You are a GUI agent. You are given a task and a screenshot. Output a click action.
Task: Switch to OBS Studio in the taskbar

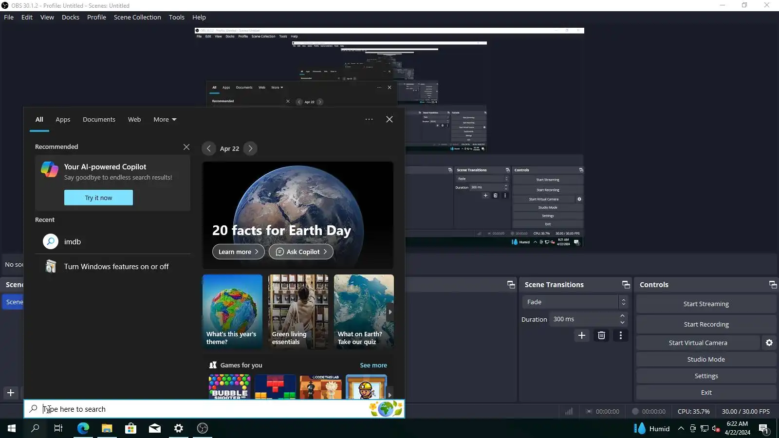[203, 428]
